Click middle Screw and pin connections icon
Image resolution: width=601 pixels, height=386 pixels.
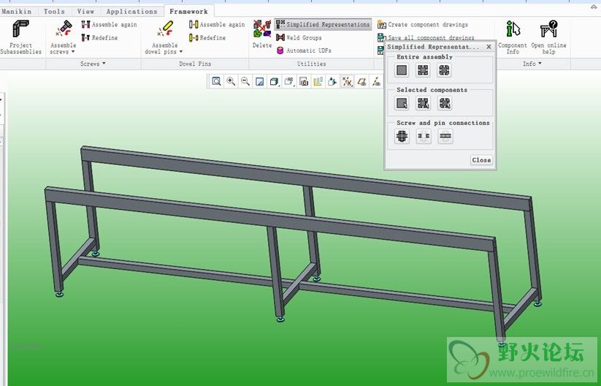424,136
